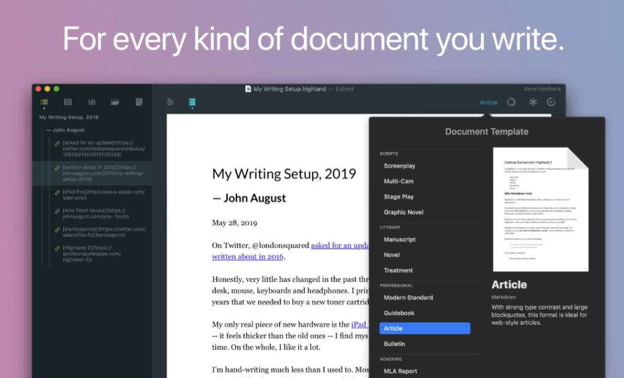Click link icon beside 'asked for an update'
Screen dimensions: 624x378
pos(57,143)
